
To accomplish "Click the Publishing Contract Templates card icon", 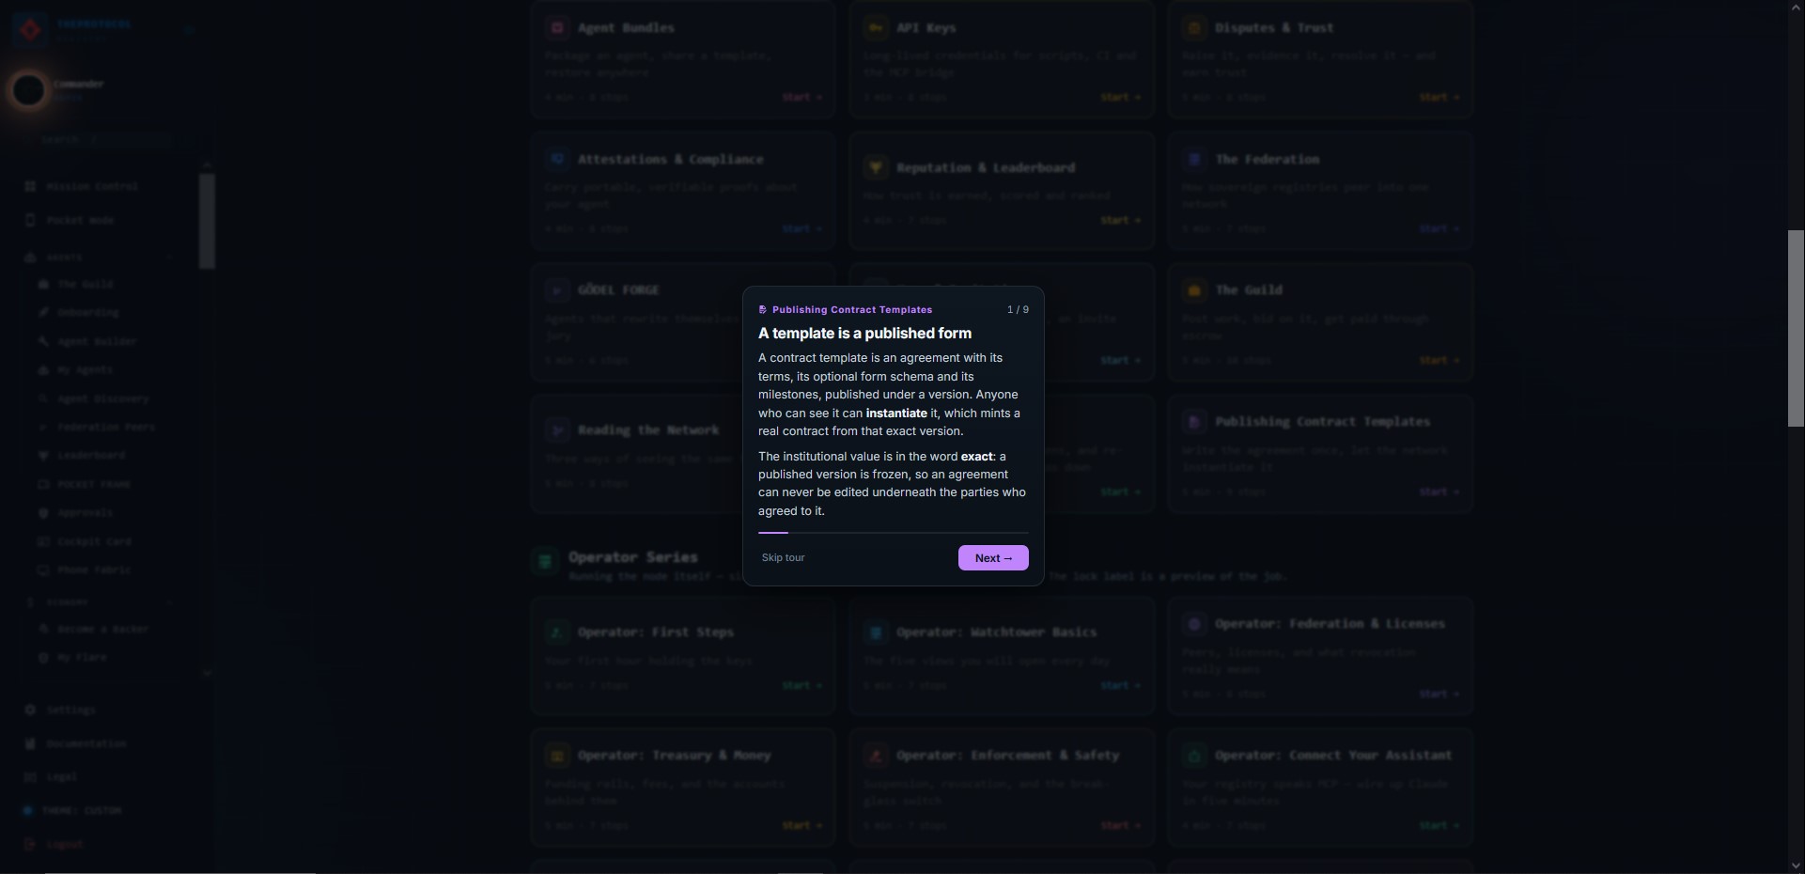I will click(1194, 422).
